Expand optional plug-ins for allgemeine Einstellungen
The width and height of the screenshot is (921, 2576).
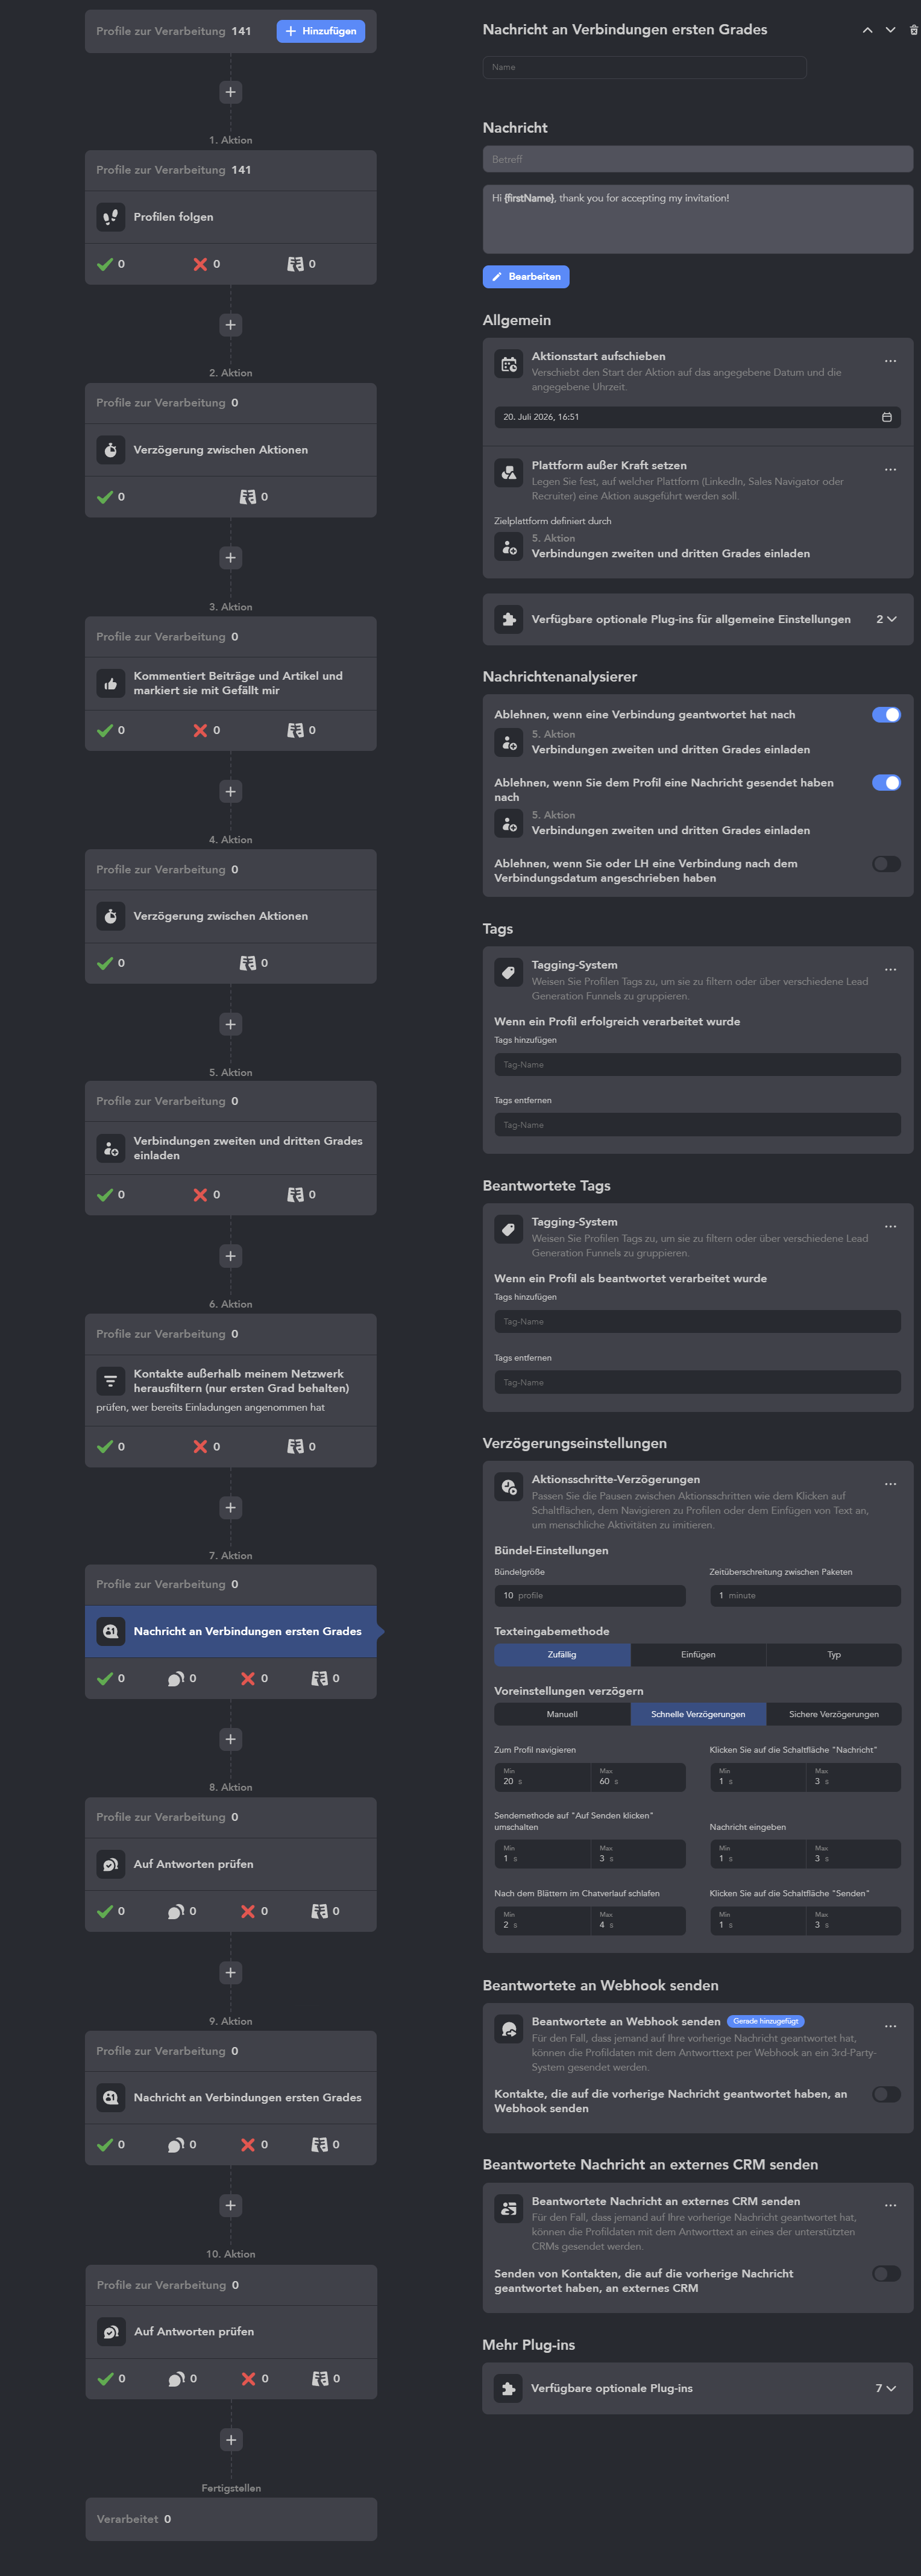click(x=886, y=619)
